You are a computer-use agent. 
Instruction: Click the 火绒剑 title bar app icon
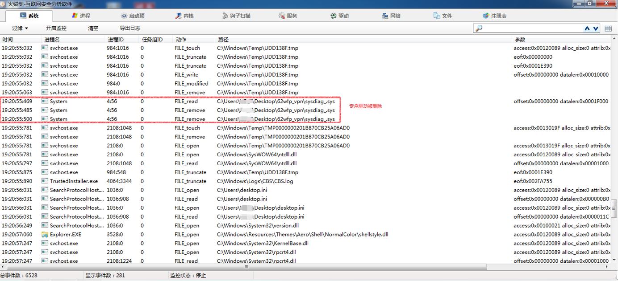pyautogui.click(x=4, y=4)
